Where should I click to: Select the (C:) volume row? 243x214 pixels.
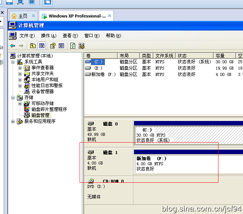point(164,62)
